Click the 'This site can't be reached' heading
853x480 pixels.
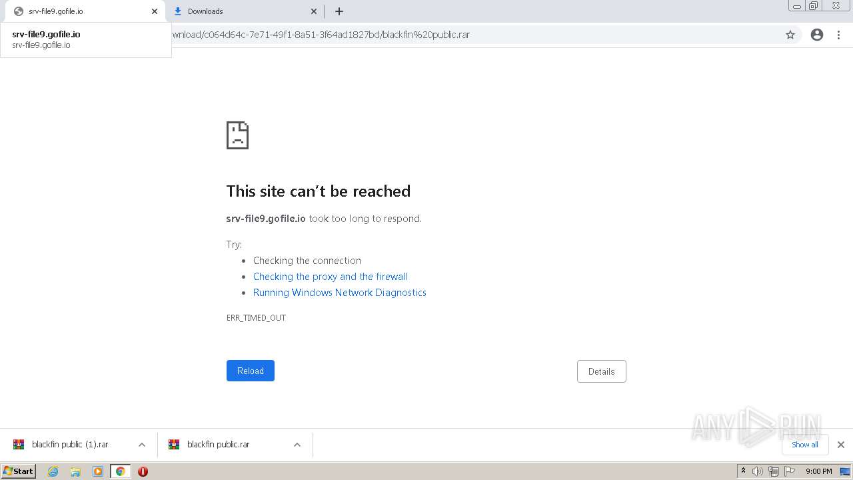coord(319,191)
